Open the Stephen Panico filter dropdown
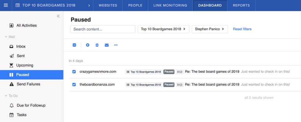301x122 pixels. [210, 29]
